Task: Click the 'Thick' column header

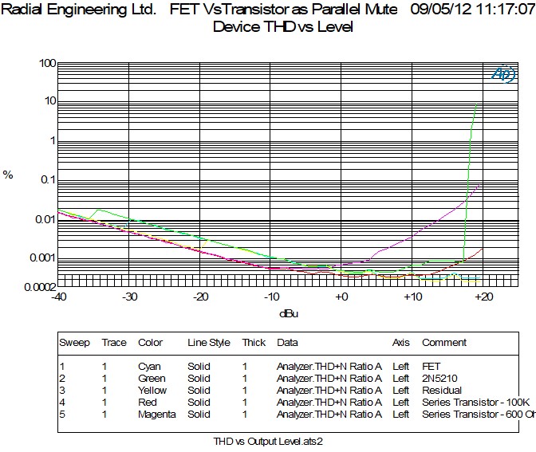Action: (x=254, y=343)
